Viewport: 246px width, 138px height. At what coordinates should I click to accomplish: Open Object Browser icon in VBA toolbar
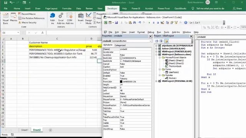tap(176, 23)
